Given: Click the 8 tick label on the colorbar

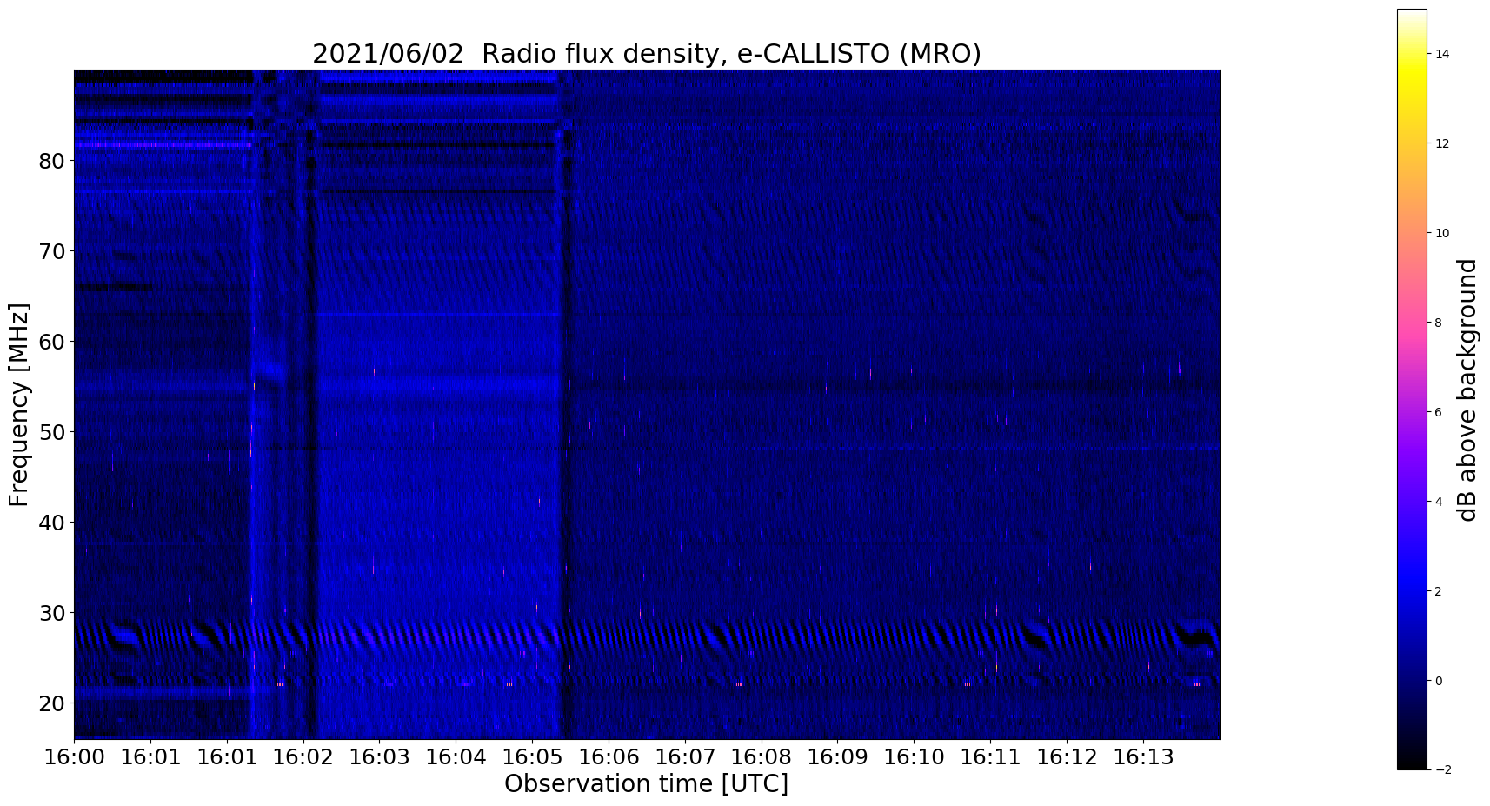Looking at the screenshot, I should point(1439,323).
